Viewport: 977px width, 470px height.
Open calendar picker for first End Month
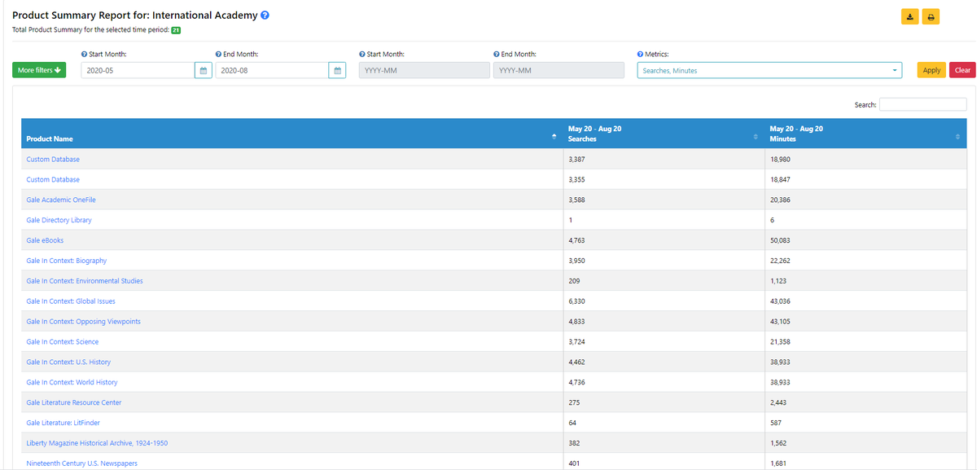tap(337, 70)
